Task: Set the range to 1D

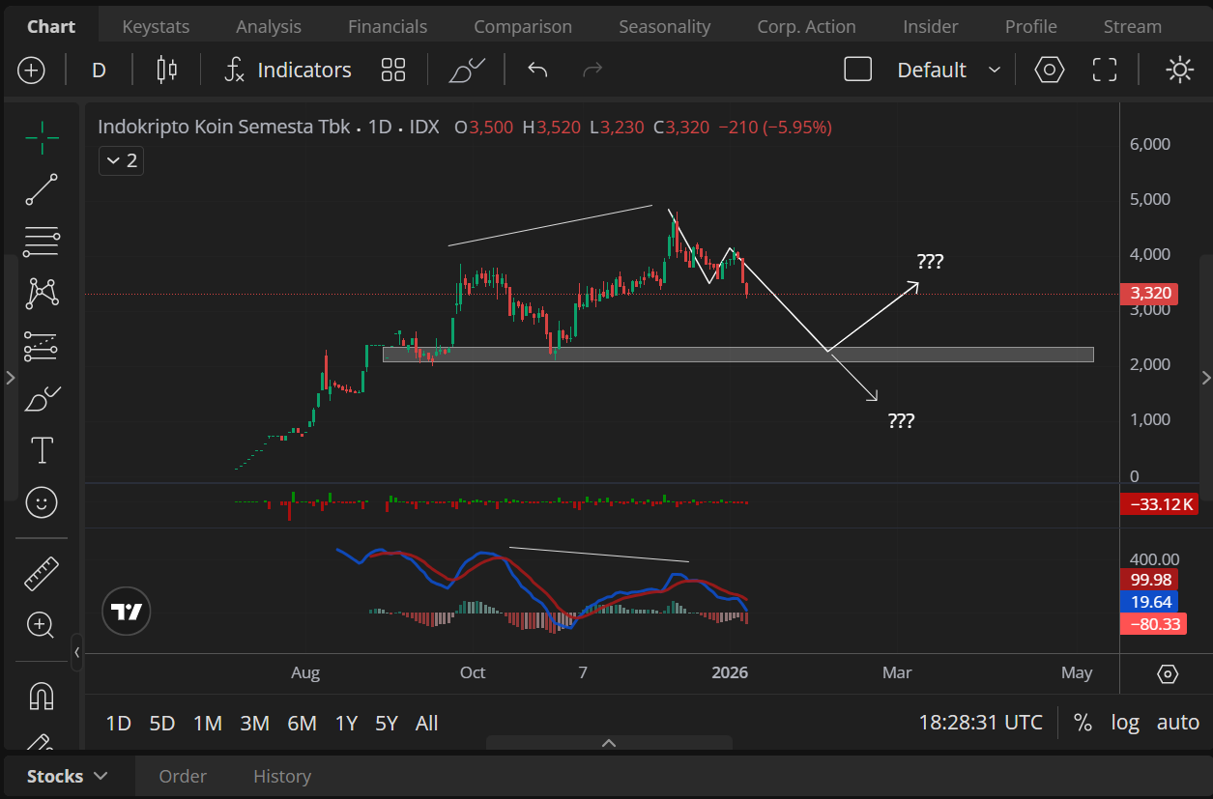Action: click(x=118, y=723)
